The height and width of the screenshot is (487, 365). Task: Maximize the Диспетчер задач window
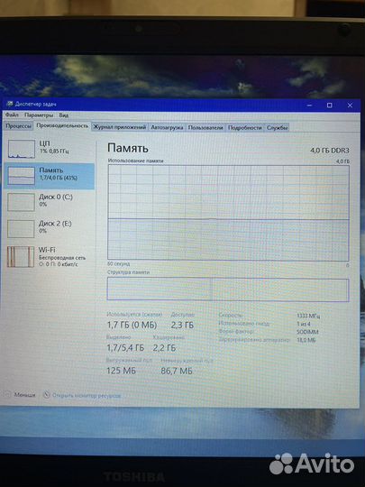point(329,106)
